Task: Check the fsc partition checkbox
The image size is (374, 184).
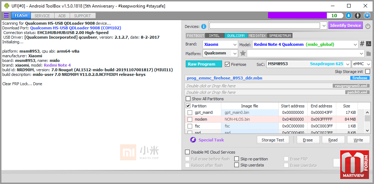Action: tap(190, 126)
